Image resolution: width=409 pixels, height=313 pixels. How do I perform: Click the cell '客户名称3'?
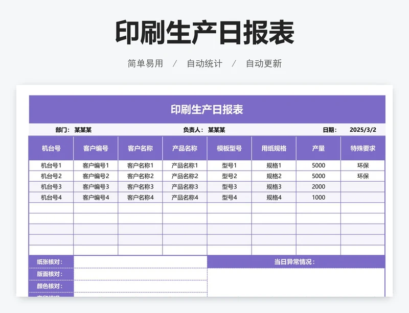(140, 187)
